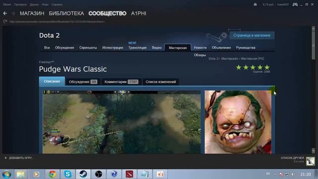Open the blue question mark taskbar app
This screenshot has width=318, height=179.
(x=114, y=174)
